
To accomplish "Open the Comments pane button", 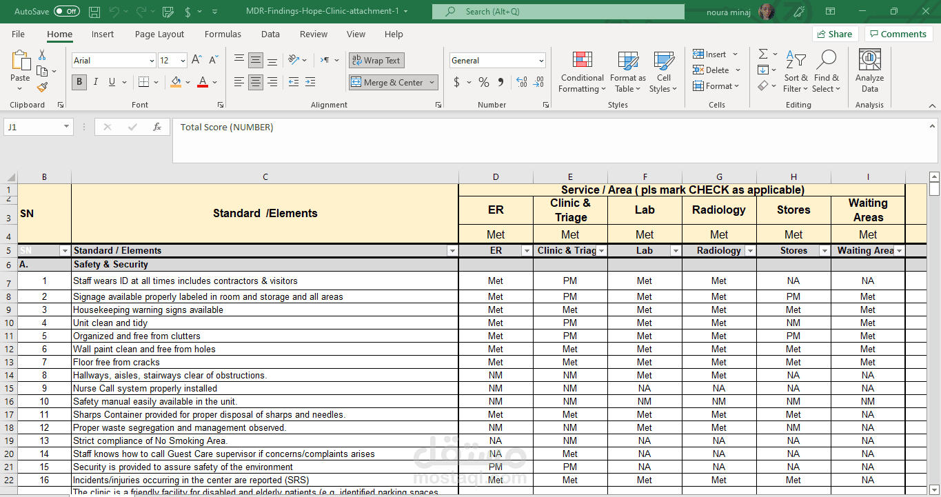I will 898,34.
